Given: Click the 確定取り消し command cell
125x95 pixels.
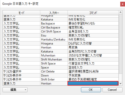Looking at the screenshot, I should 93,27.
